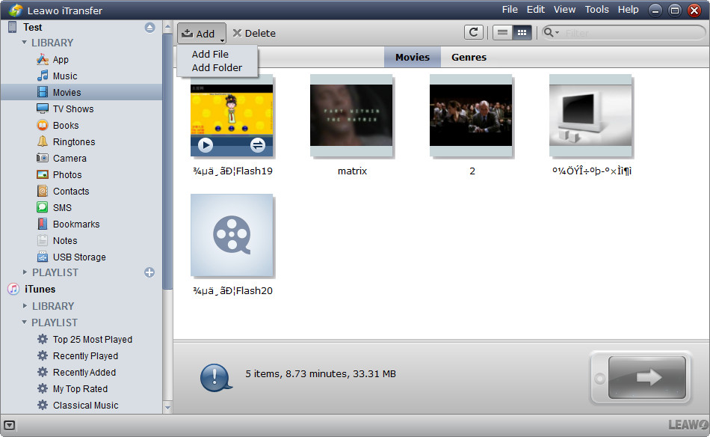The width and height of the screenshot is (710, 437).
Task: Select the Flash20 film reel thumbnail
Action: (232, 235)
